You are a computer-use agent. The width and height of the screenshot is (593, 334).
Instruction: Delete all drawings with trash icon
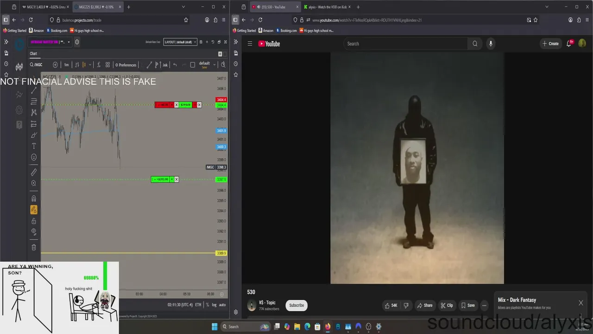(34, 247)
